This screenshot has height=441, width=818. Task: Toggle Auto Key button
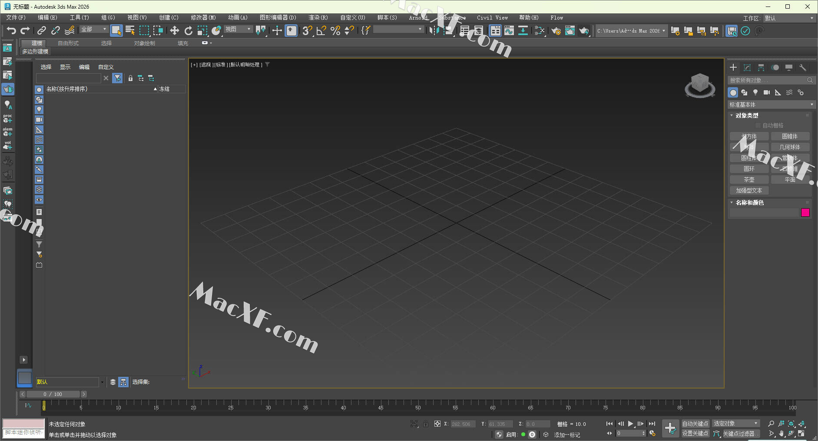(x=695, y=424)
